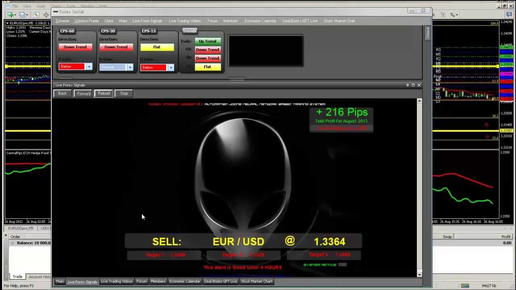The height and width of the screenshot is (290, 516).
Task: Switch to the Main bottom tab
Action: [60, 282]
